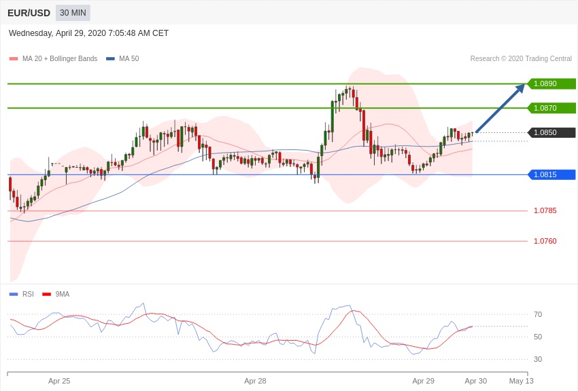
Task: Click the 'Apr 29' date axis label
Action: [423, 381]
